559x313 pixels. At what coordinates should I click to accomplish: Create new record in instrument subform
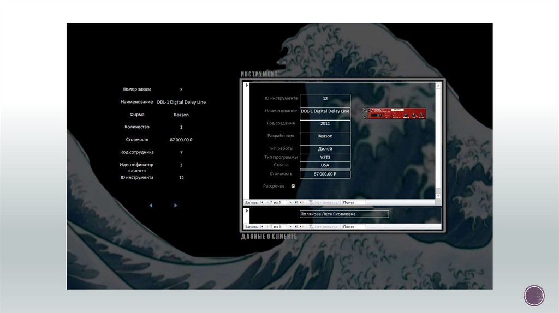click(301, 203)
